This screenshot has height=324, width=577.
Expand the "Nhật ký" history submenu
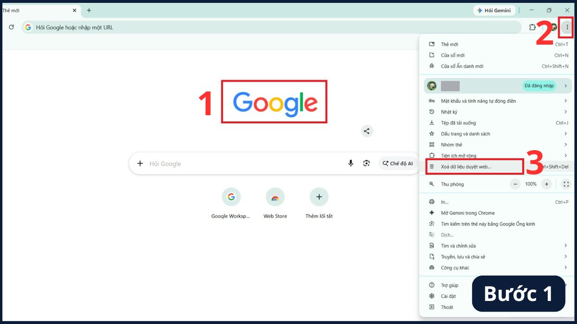[498, 112]
